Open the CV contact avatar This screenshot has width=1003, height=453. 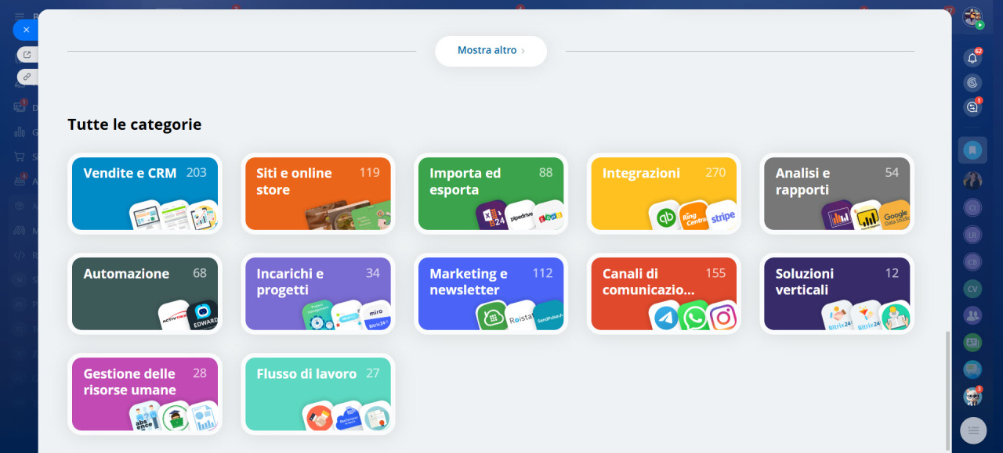pyautogui.click(x=972, y=289)
